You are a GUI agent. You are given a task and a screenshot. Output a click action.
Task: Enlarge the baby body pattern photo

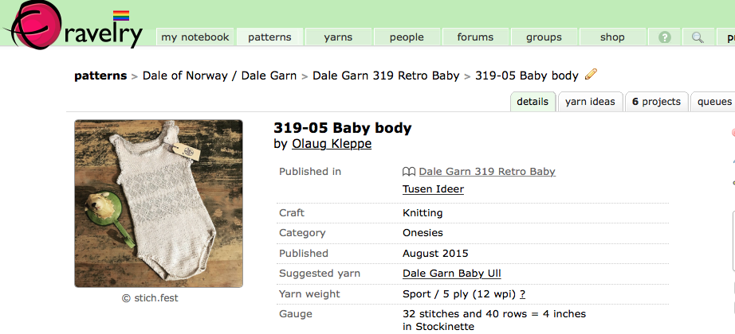159,204
